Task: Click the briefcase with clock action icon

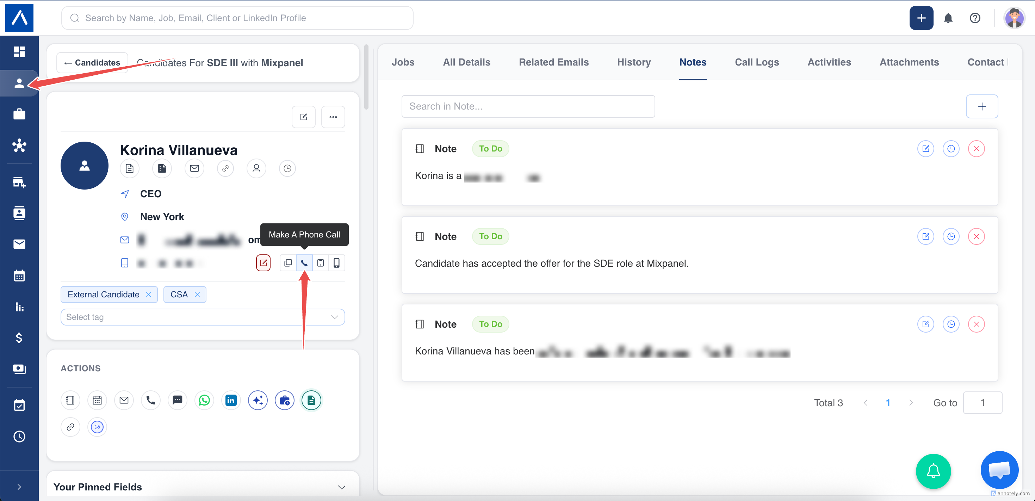Action: pos(284,400)
